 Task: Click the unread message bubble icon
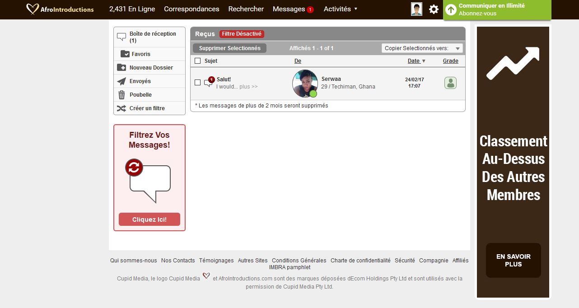click(208, 83)
